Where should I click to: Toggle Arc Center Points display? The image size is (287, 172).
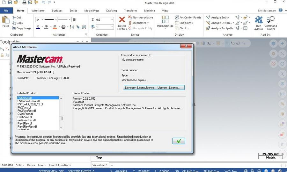[x=188, y=18]
